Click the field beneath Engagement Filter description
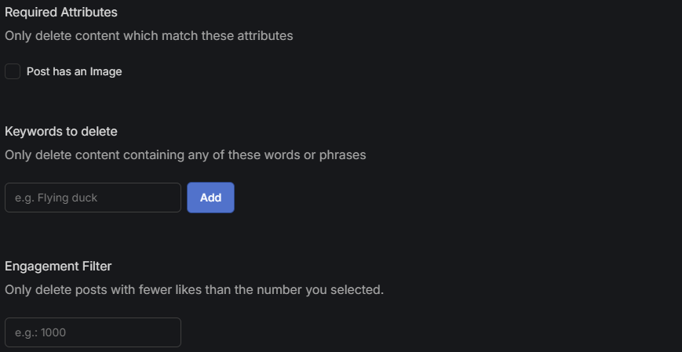The image size is (682, 352). point(93,332)
